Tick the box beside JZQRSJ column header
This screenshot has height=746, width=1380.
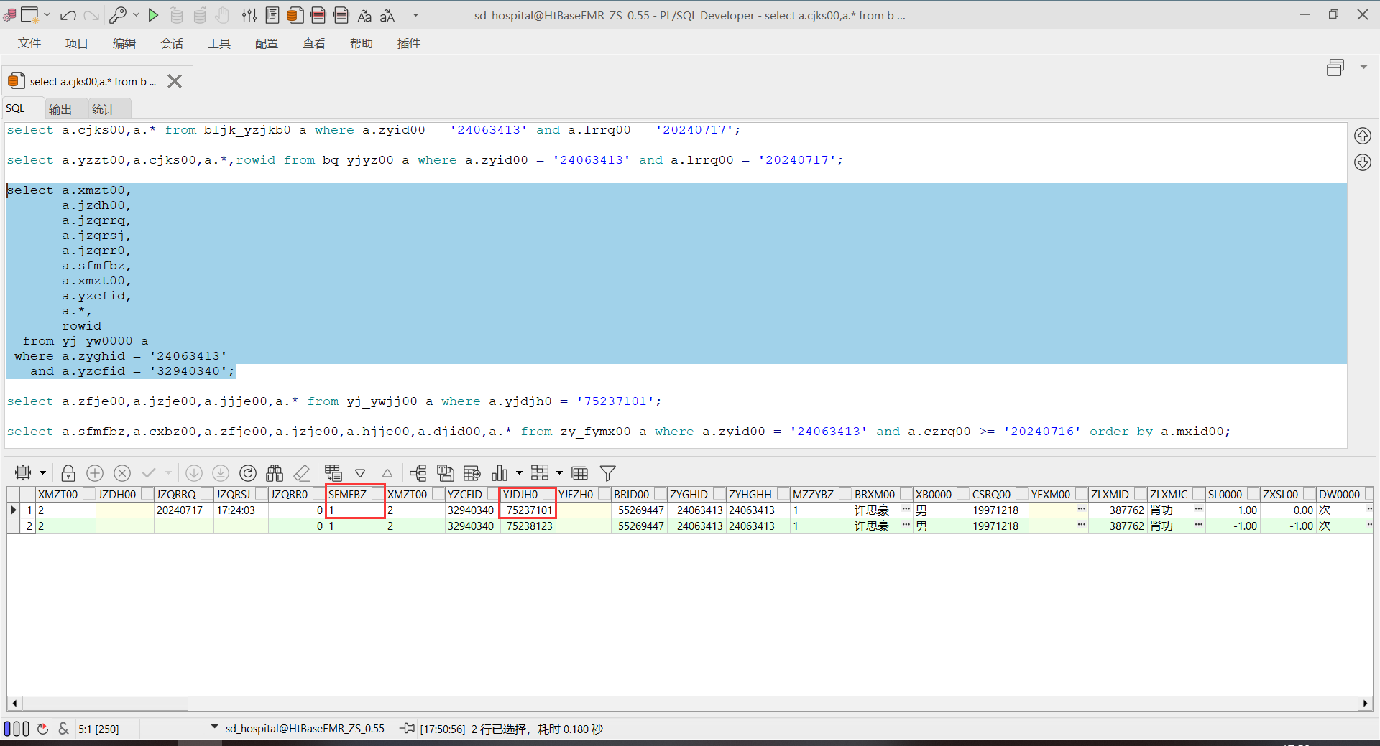point(262,494)
